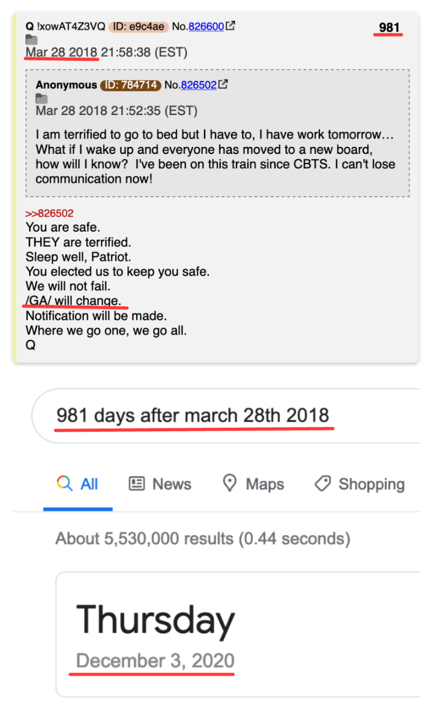
Task: Click the ID e9c4ae badge
Action: [x=138, y=26]
